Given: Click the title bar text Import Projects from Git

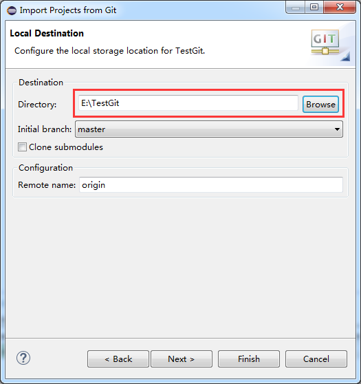Looking at the screenshot, I should click(68, 10).
